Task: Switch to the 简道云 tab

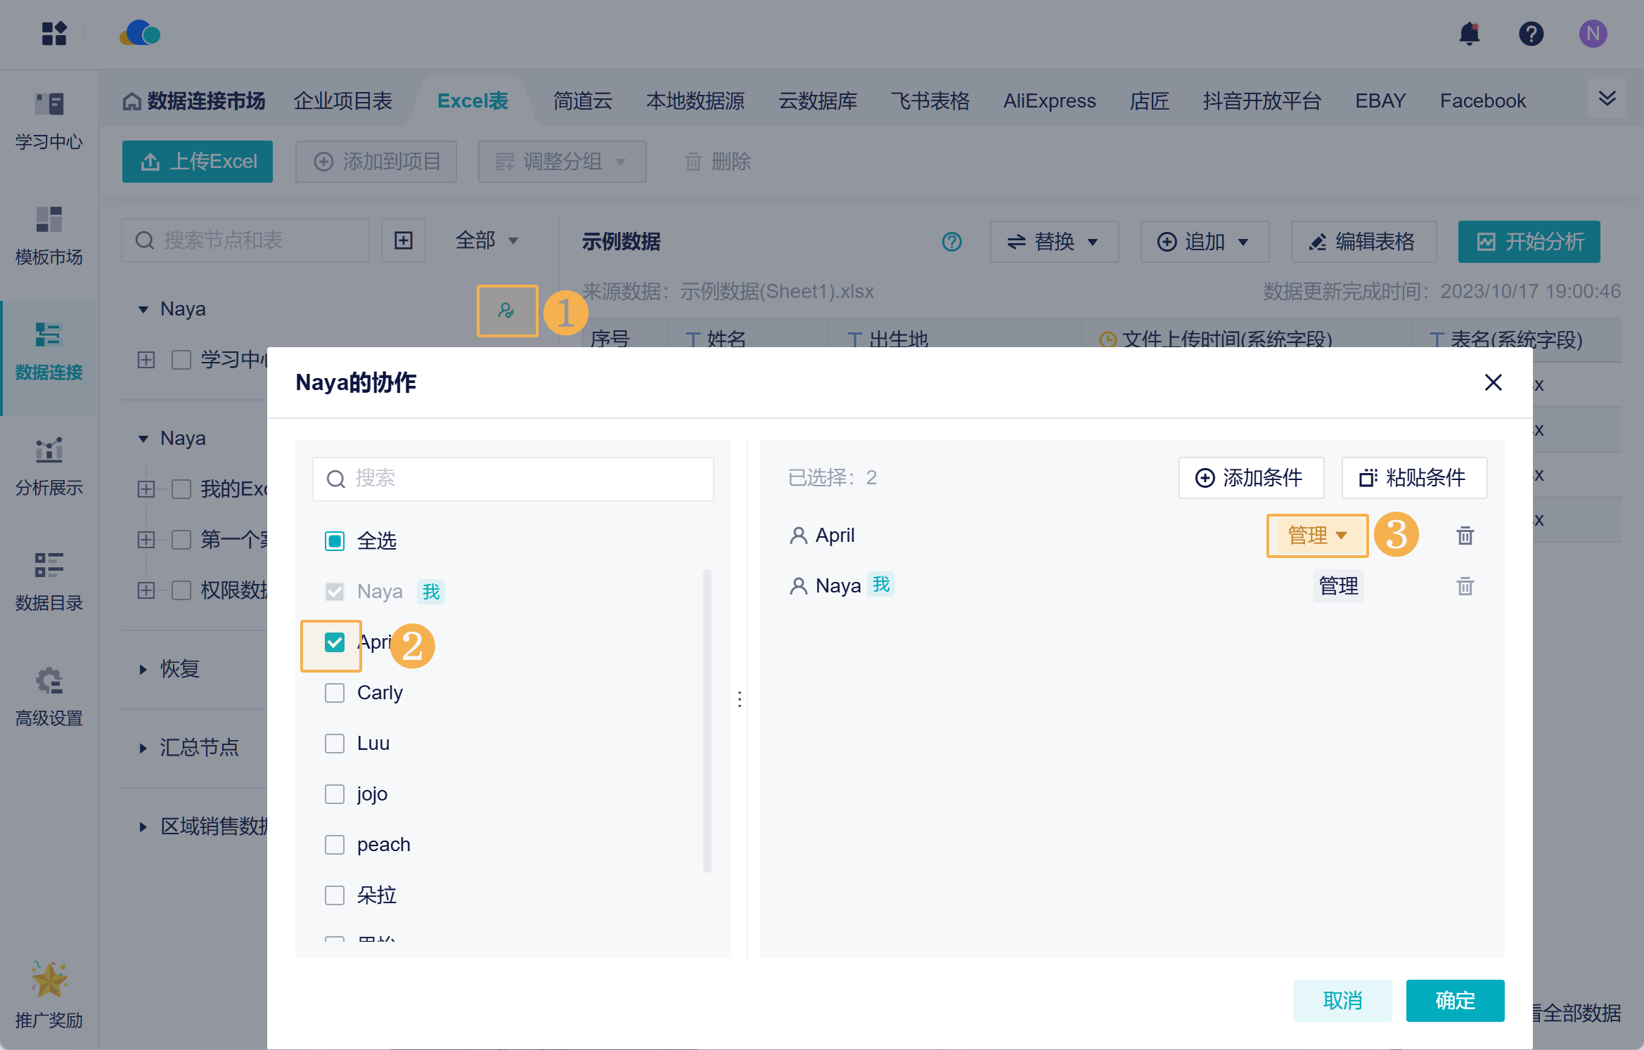Action: [582, 101]
